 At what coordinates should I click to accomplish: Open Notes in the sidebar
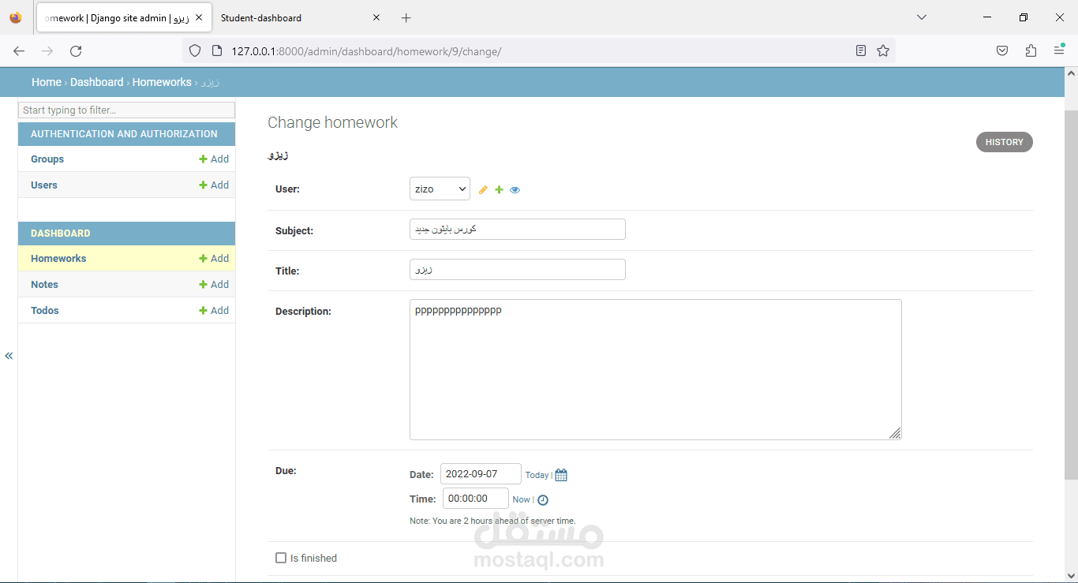44,285
